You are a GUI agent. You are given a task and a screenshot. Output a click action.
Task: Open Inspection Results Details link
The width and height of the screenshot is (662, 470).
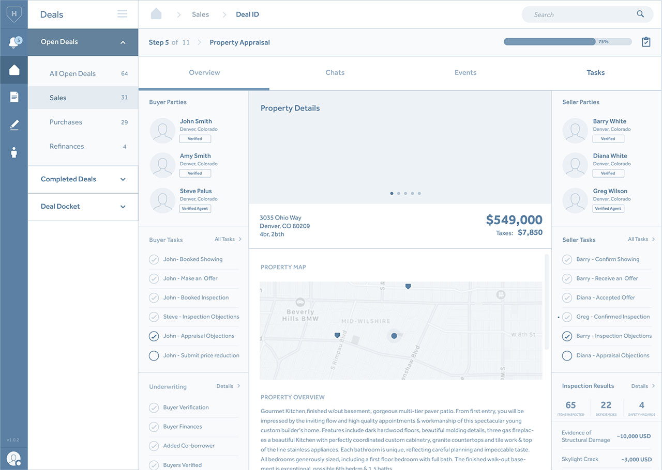643,386
